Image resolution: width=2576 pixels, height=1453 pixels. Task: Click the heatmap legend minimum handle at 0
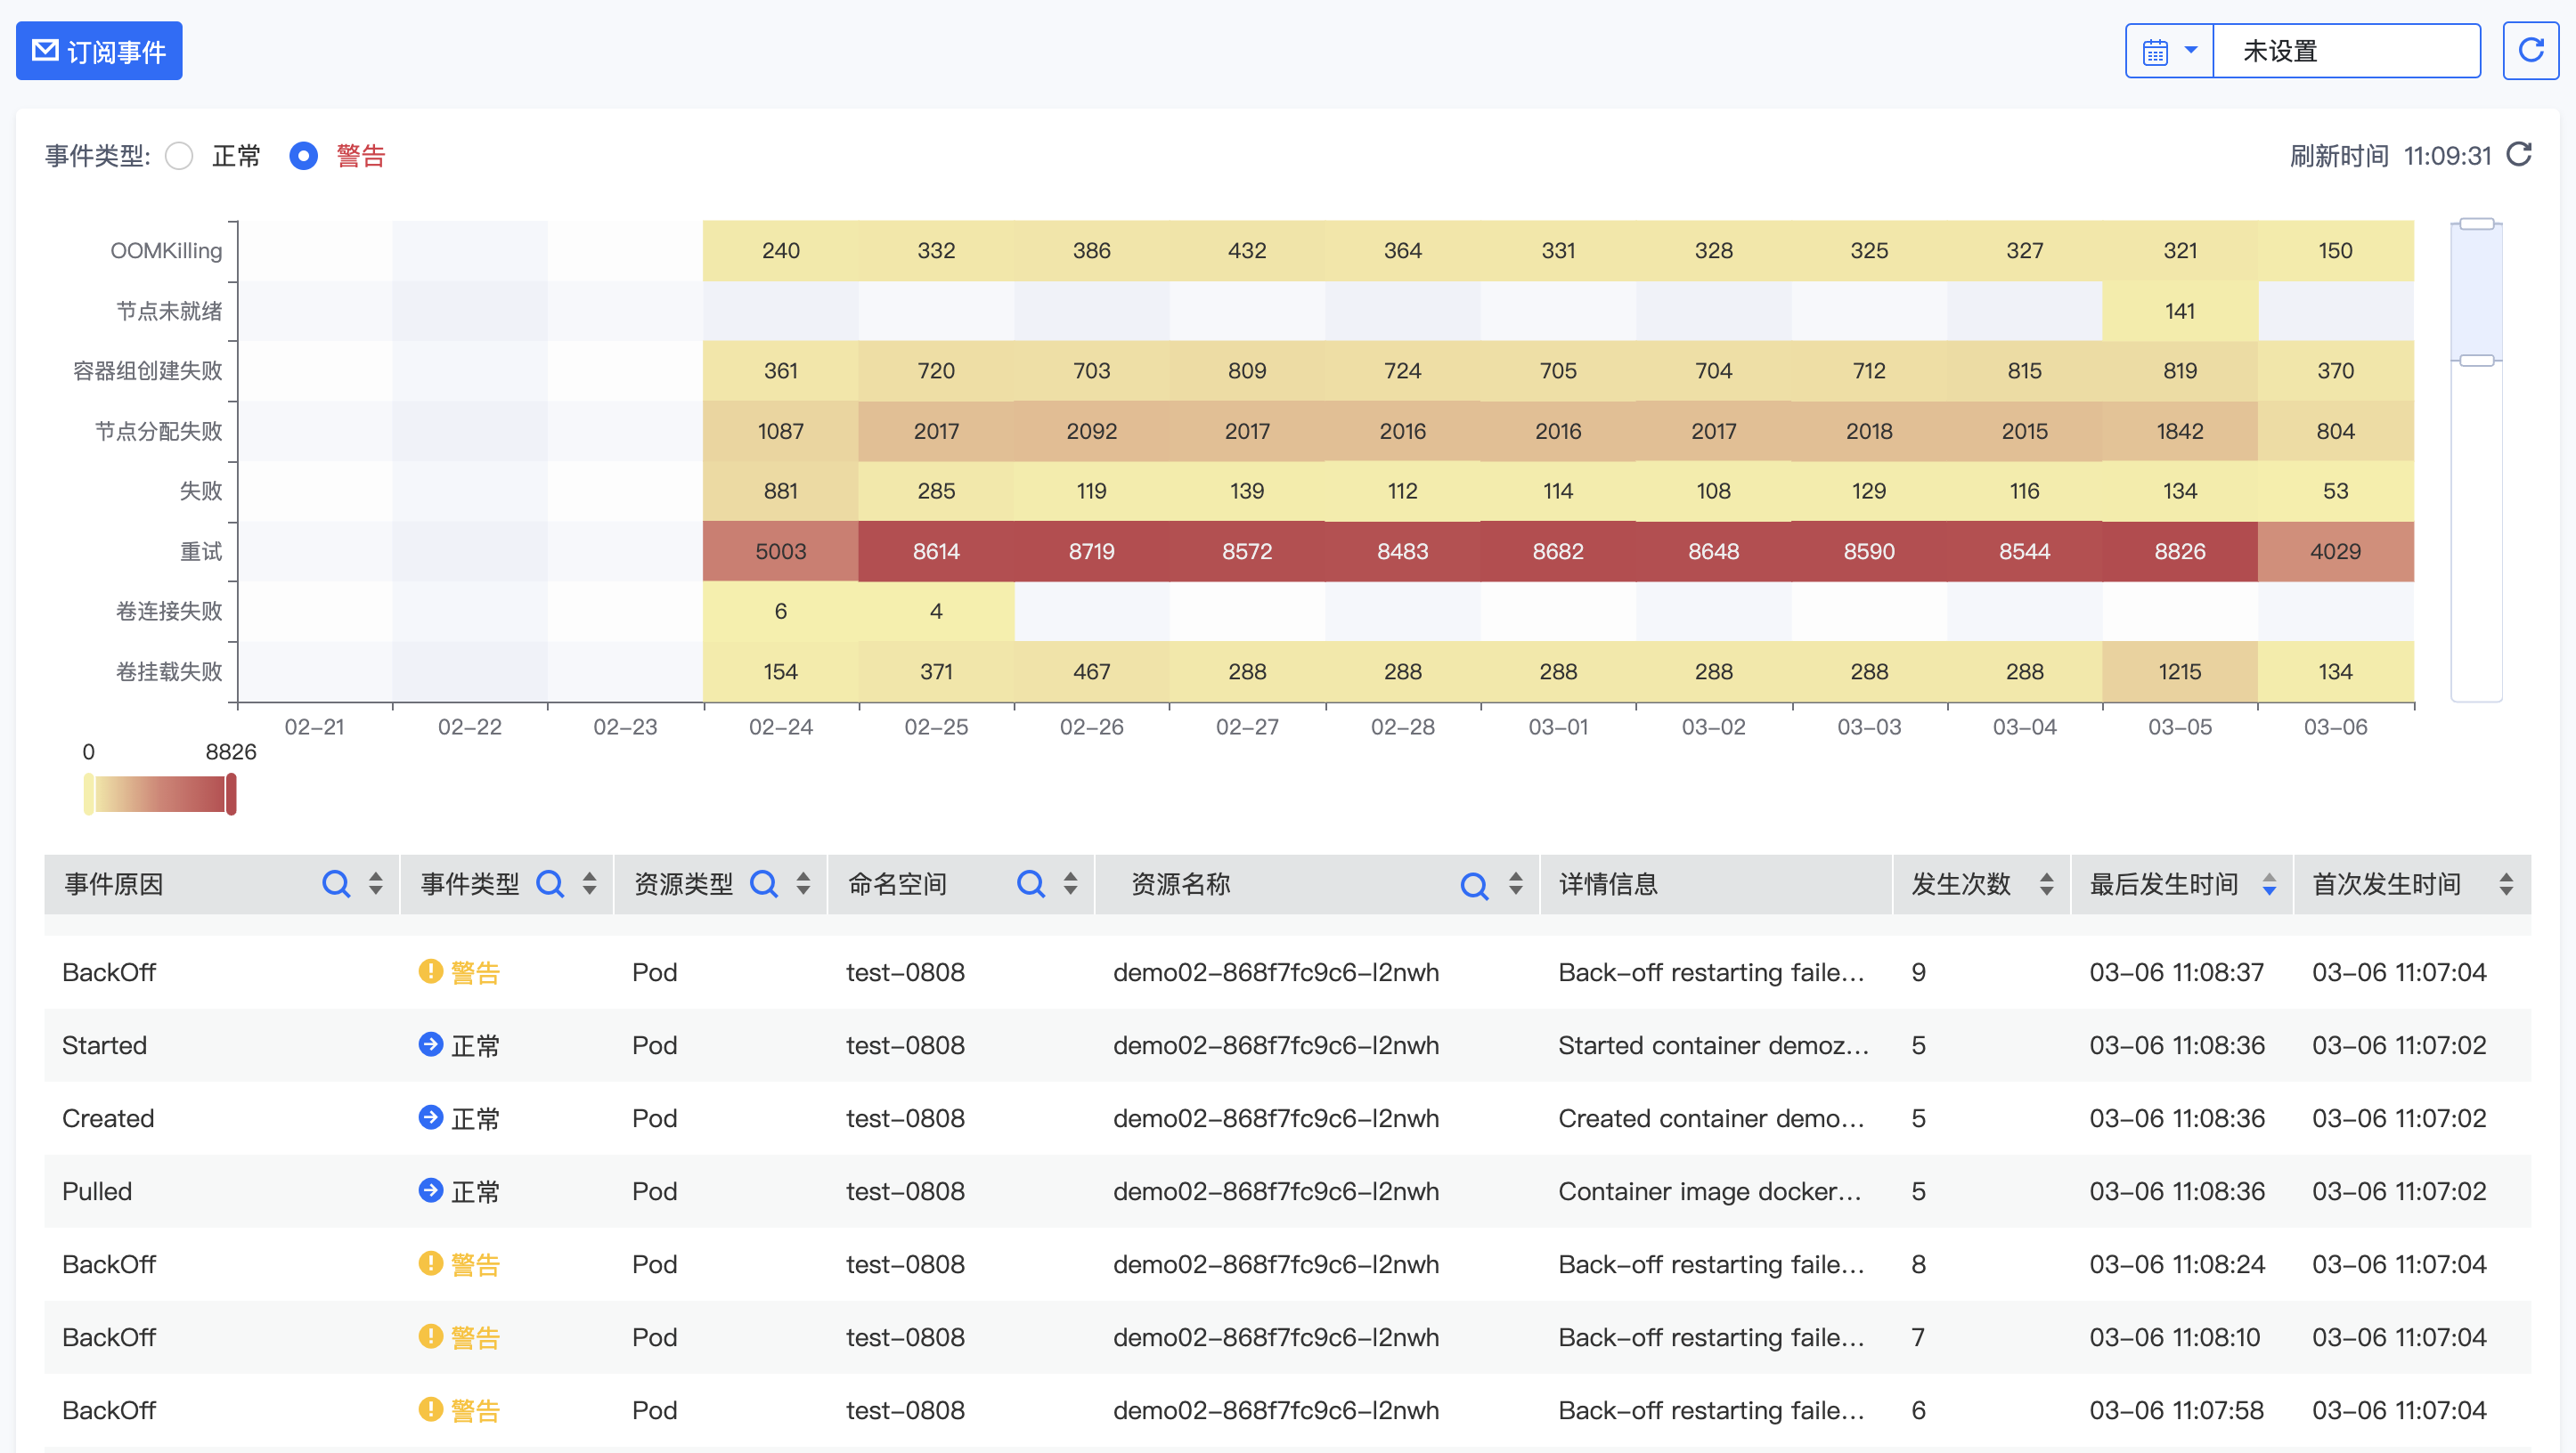pos(89,794)
